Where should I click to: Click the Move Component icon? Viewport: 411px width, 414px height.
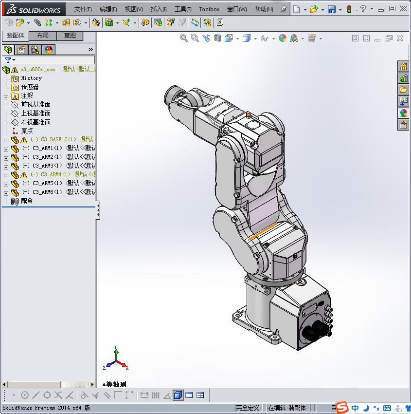(x=77, y=23)
